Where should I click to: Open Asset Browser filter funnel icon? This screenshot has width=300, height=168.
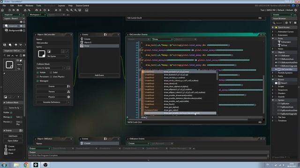pyautogui.click(x=291, y=23)
